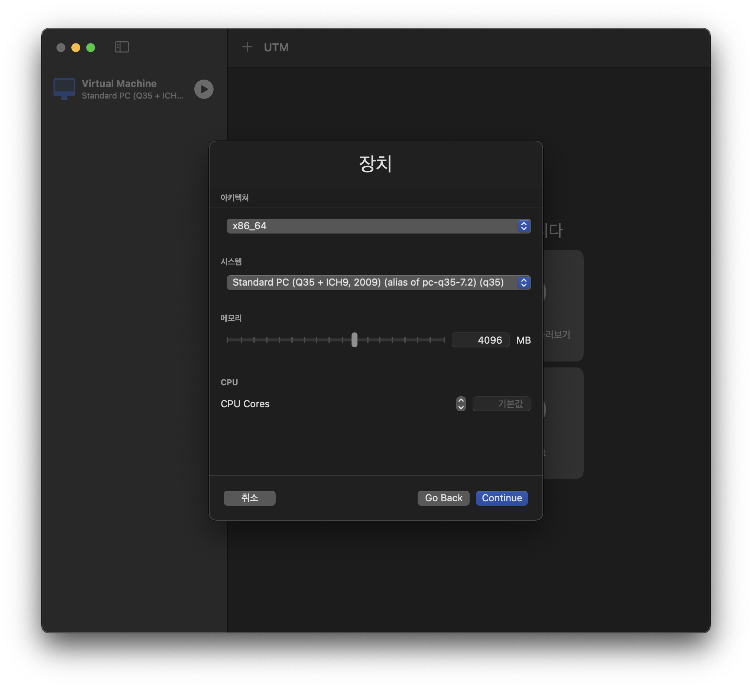Click the 아키텍쳐 section label
The width and height of the screenshot is (752, 688).
tap(234, 197)
